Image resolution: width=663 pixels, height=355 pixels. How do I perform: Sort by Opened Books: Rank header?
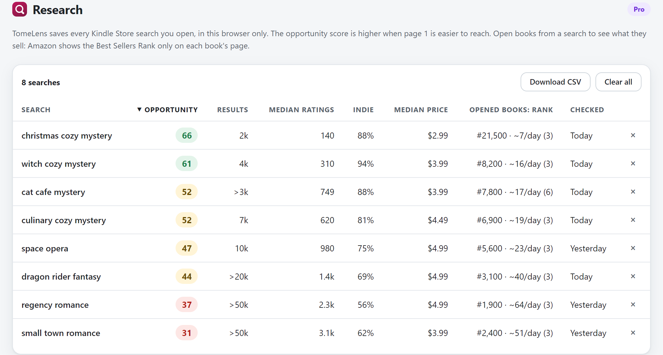(x=511, y=110)
